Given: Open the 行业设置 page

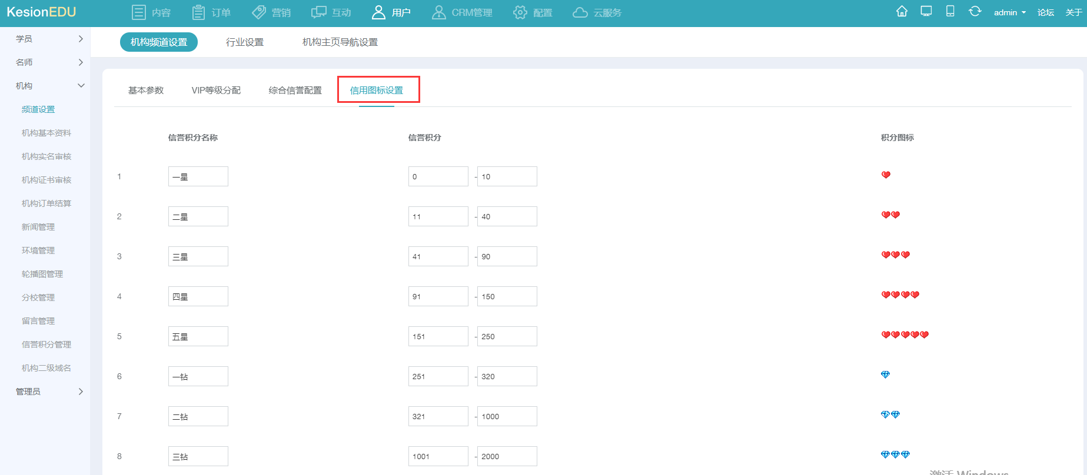Looking at the screenshot, I should [x=245, y=42].
